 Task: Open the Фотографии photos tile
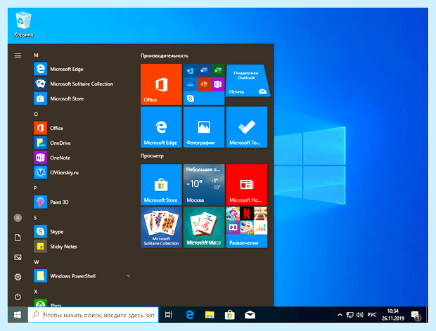click(x=204, y=127)
